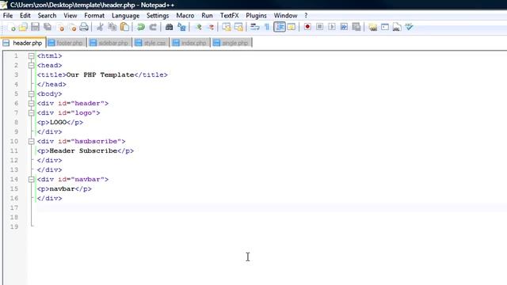The width and height of the screenshot is (507, 285).
Task: Switch to the index.php tab
Action: coord(190,43)
